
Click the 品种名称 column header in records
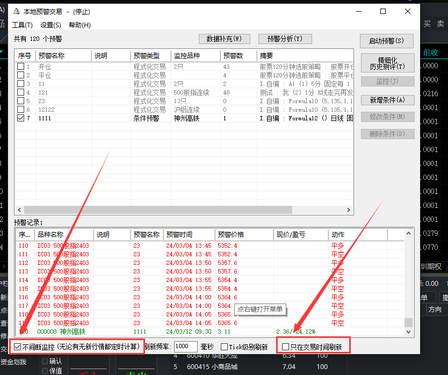[64, 235]
